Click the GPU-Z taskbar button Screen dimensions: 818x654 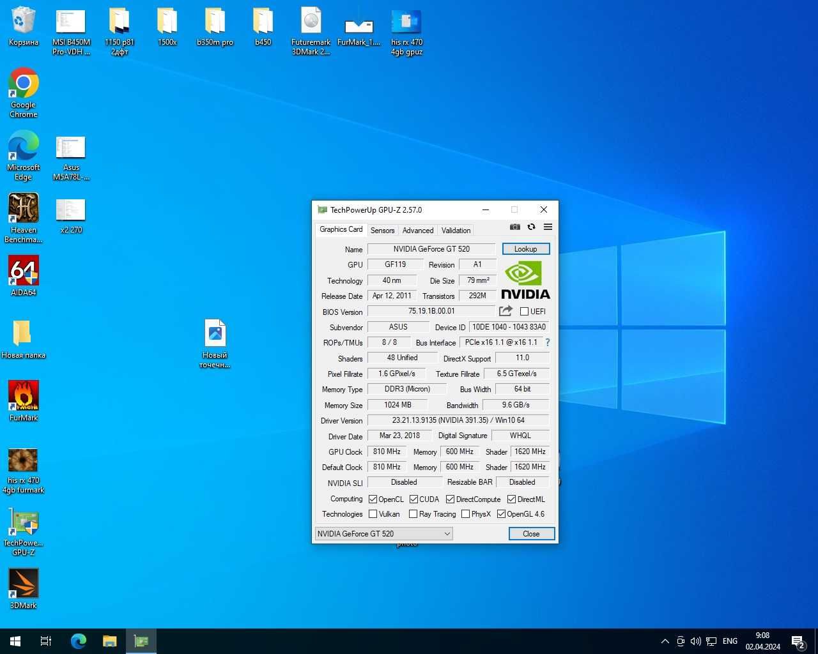point(141,641)
